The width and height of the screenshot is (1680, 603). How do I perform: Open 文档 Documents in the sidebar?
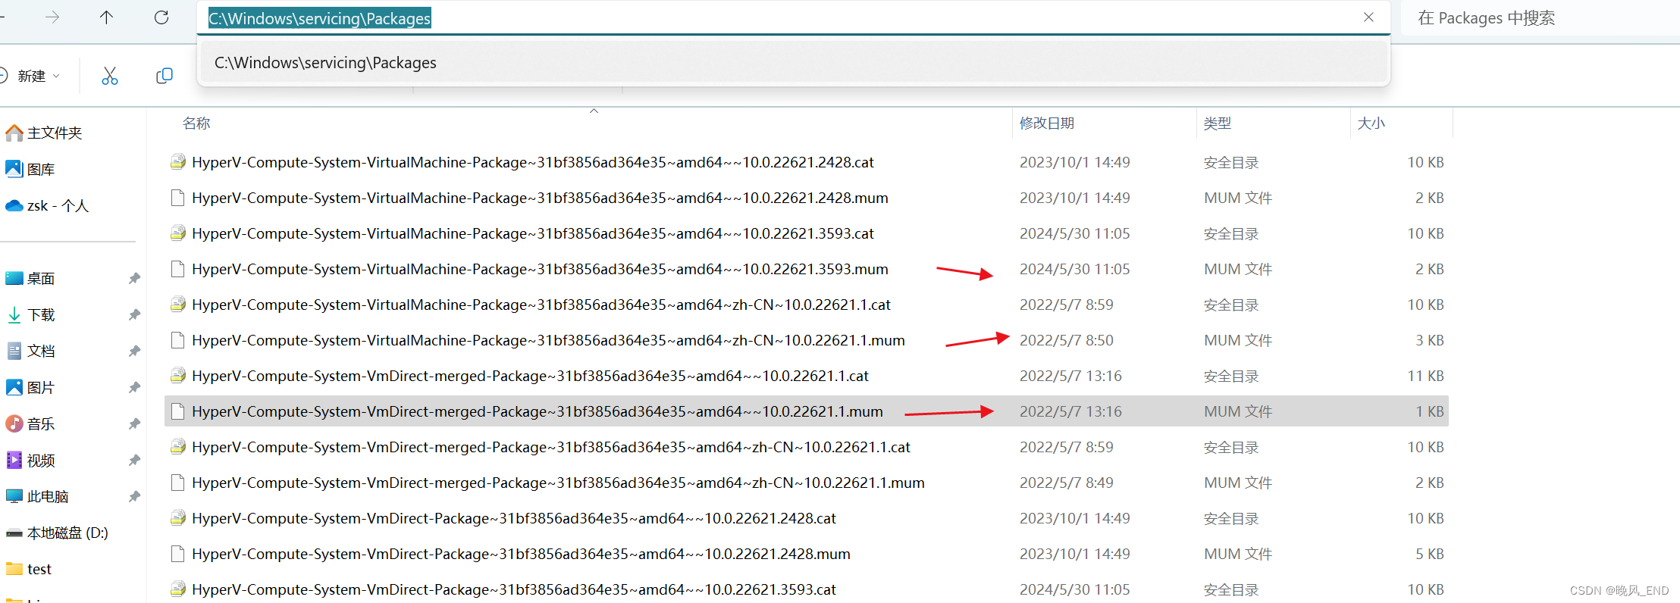32,351
